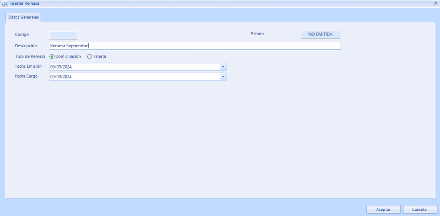Click the 06/09/2024 emission date text
Image resolution: width=440 pixels, height=216 pixels.
[61, 67]
